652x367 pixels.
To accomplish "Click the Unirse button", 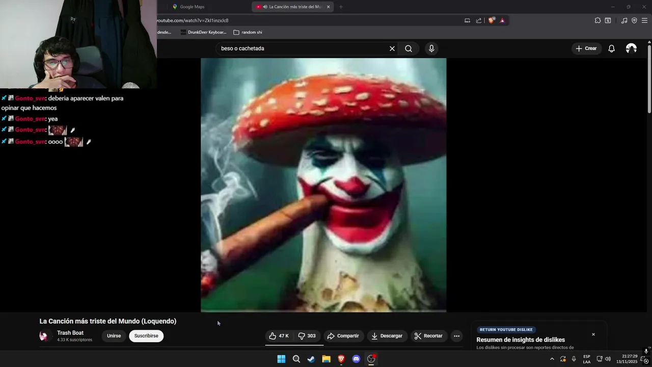I will click(114, 336).
